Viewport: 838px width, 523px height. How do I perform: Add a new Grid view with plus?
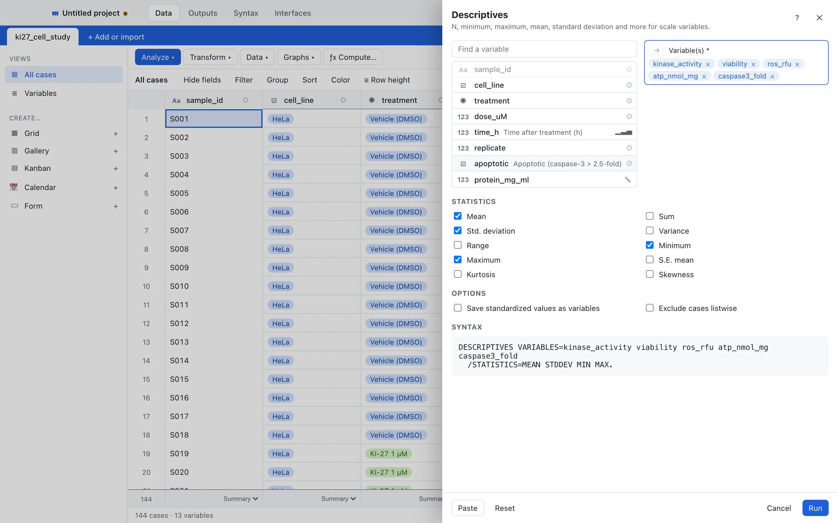pyautogui.click(x=116, y=134)
